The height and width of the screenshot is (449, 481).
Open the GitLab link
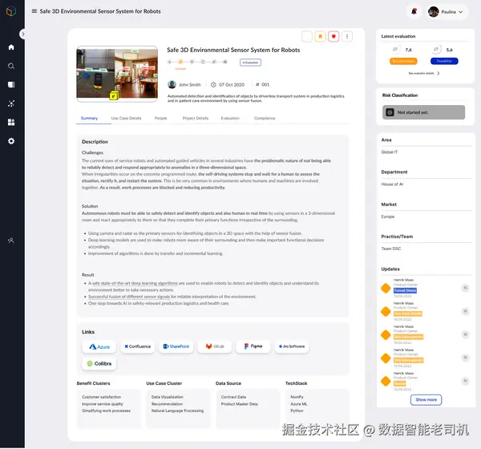(x=214, y=346)
